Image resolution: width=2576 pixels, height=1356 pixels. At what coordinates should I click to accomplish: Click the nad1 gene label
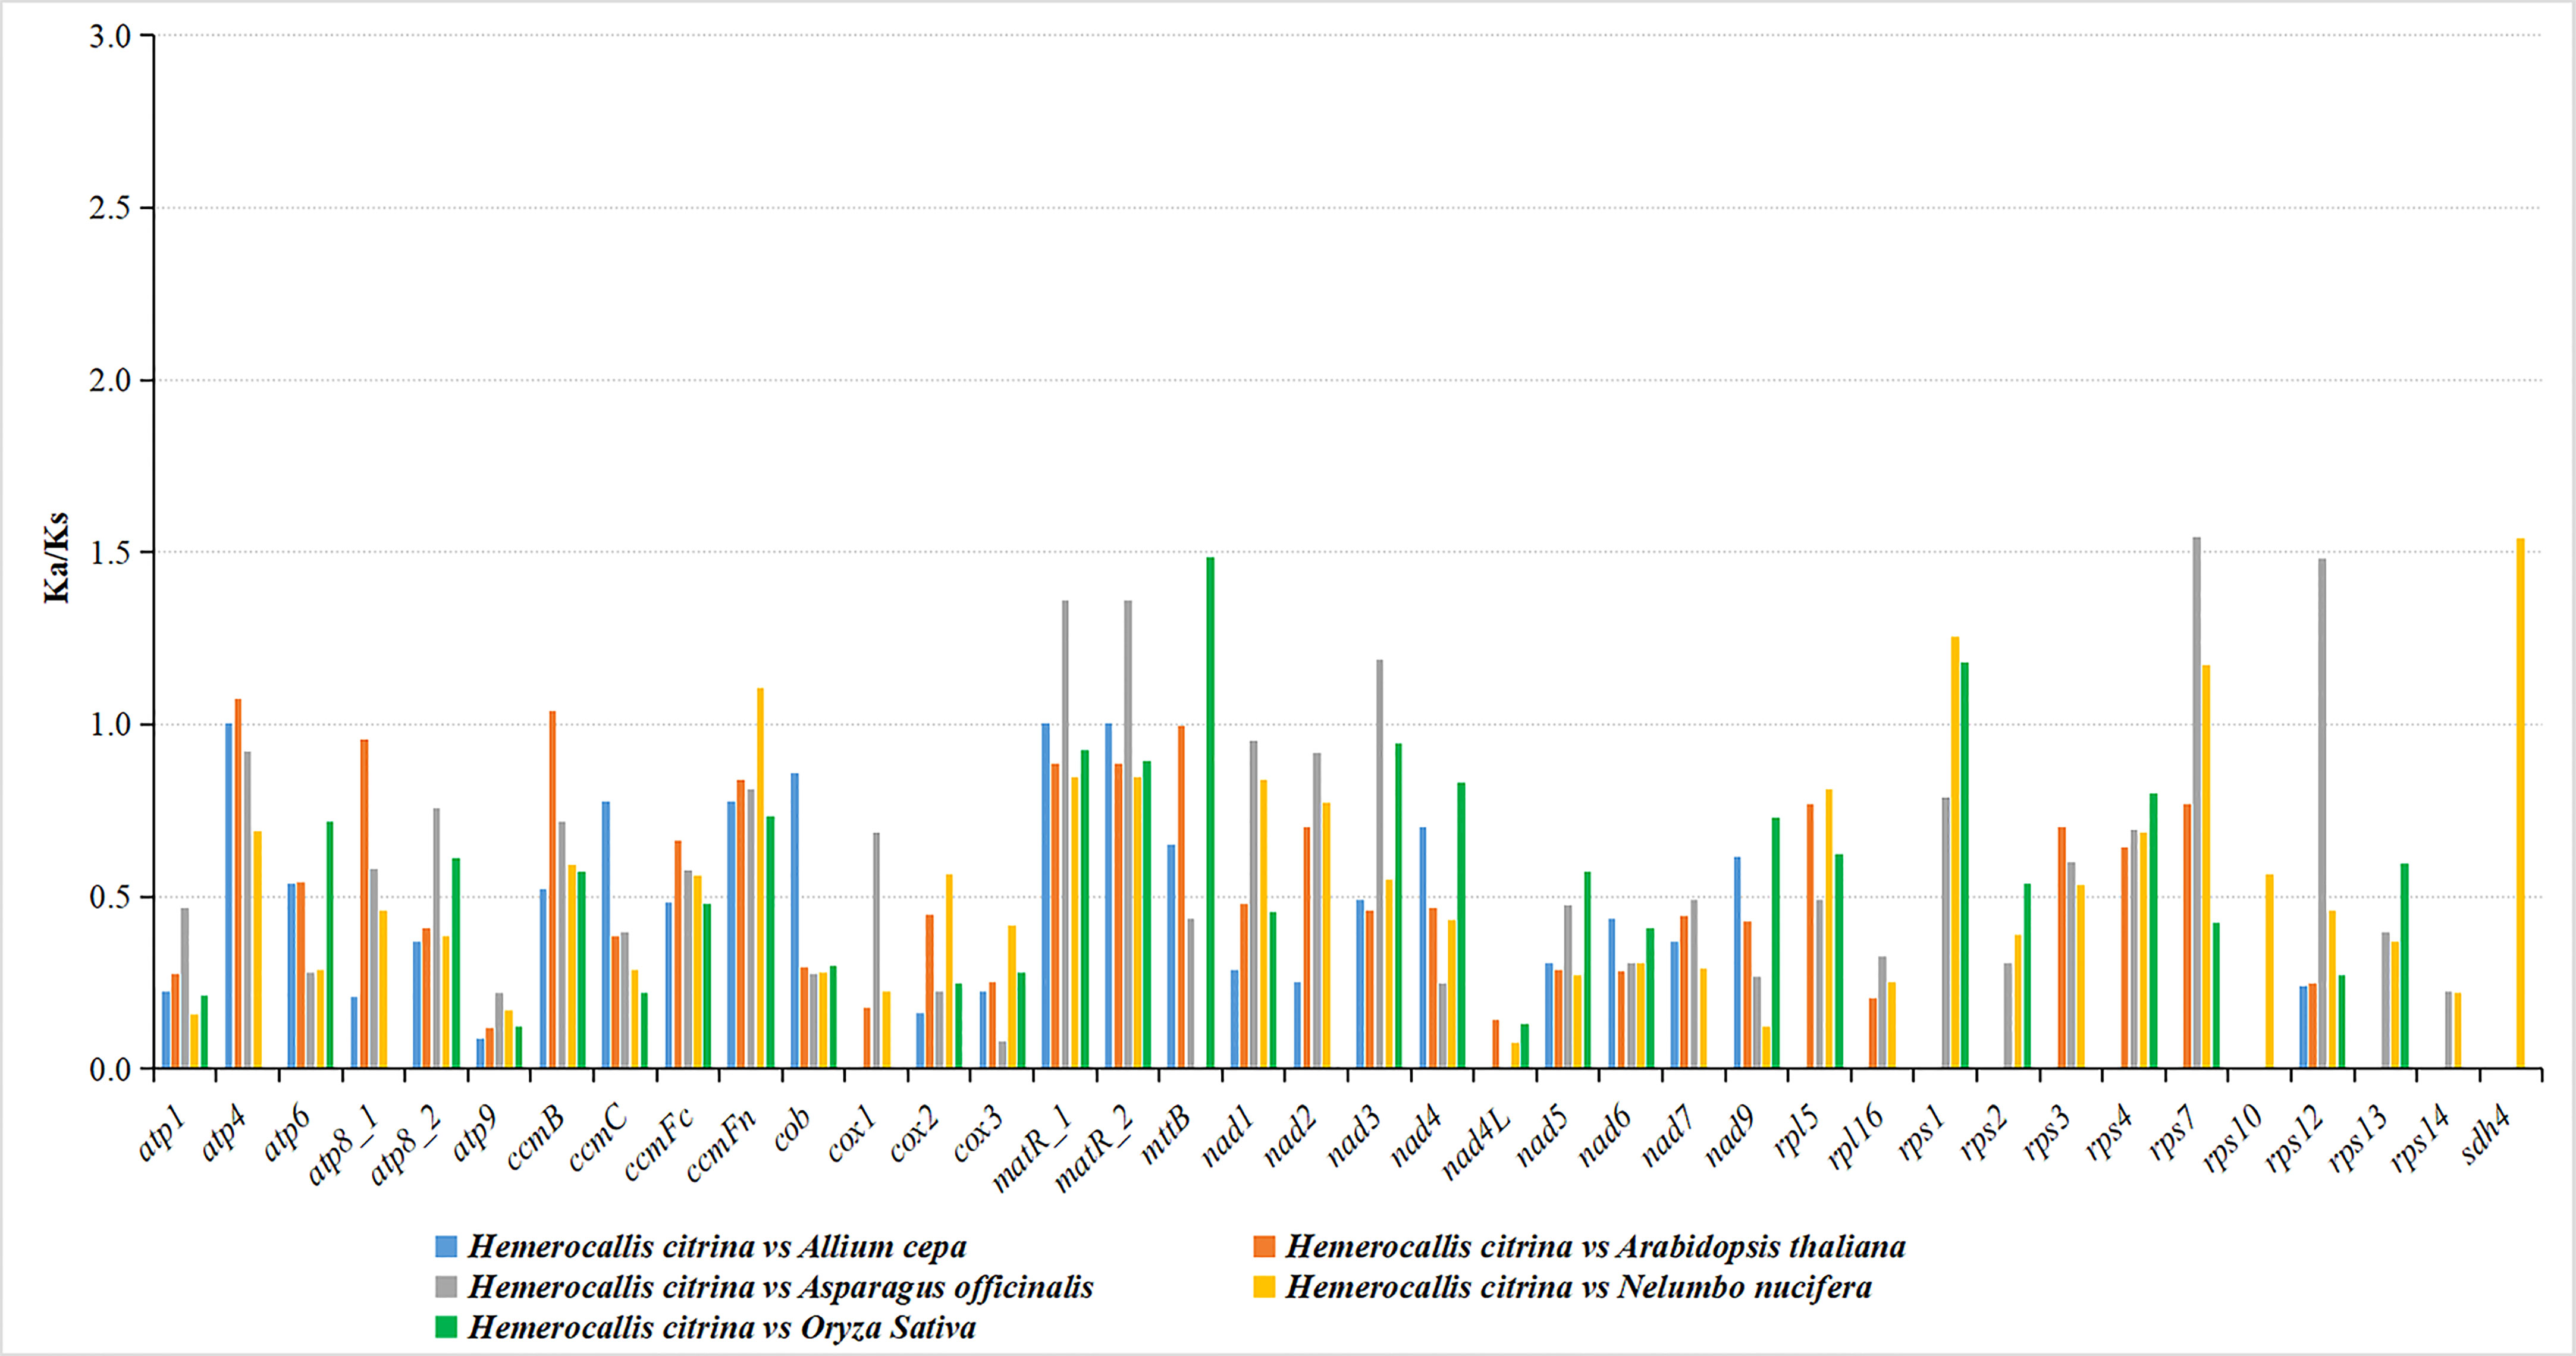click(x=1228, y=1137)
